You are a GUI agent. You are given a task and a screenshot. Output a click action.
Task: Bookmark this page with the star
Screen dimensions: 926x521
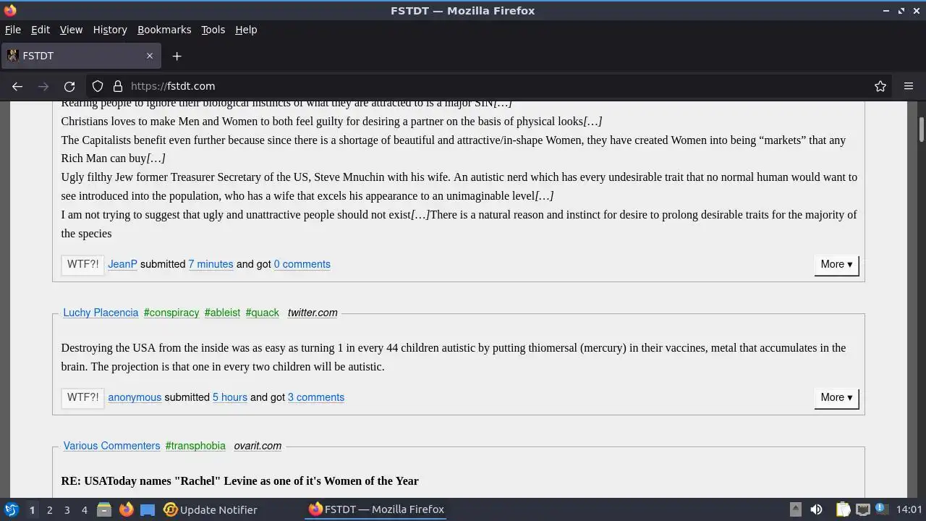coord(880,86)
